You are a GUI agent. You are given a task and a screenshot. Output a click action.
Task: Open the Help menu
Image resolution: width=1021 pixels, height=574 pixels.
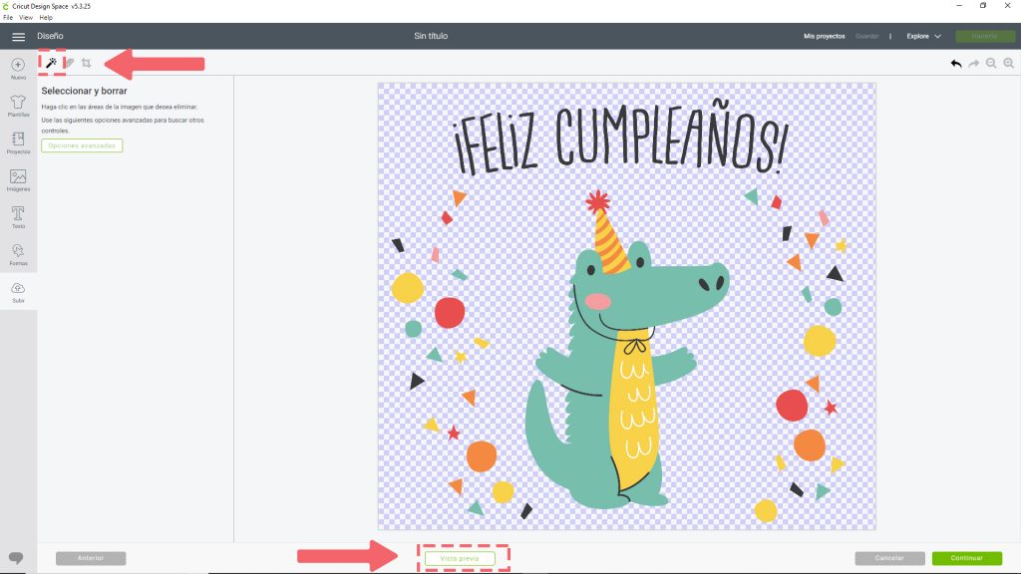click(46, 18)
